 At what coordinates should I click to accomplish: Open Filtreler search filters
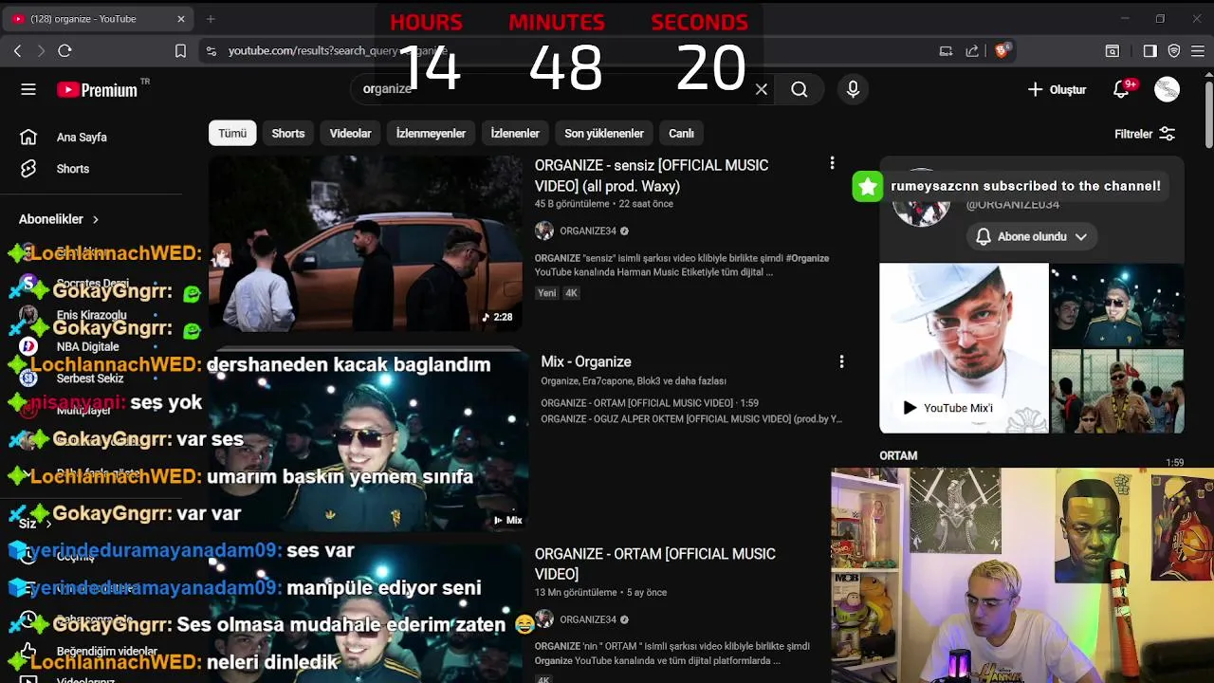1145,134
